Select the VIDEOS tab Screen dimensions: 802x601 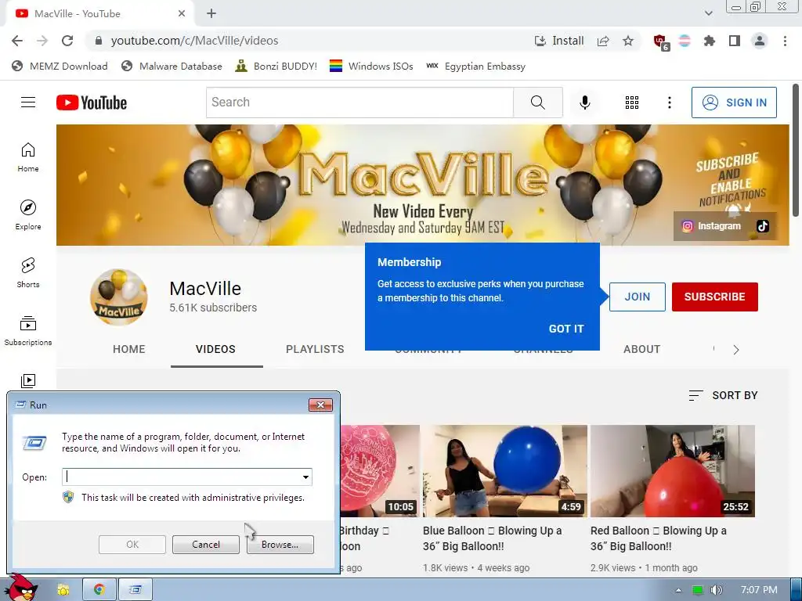click(216, 350)
